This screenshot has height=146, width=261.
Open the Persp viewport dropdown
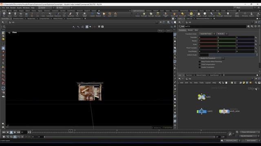click(x=161, y=31)
